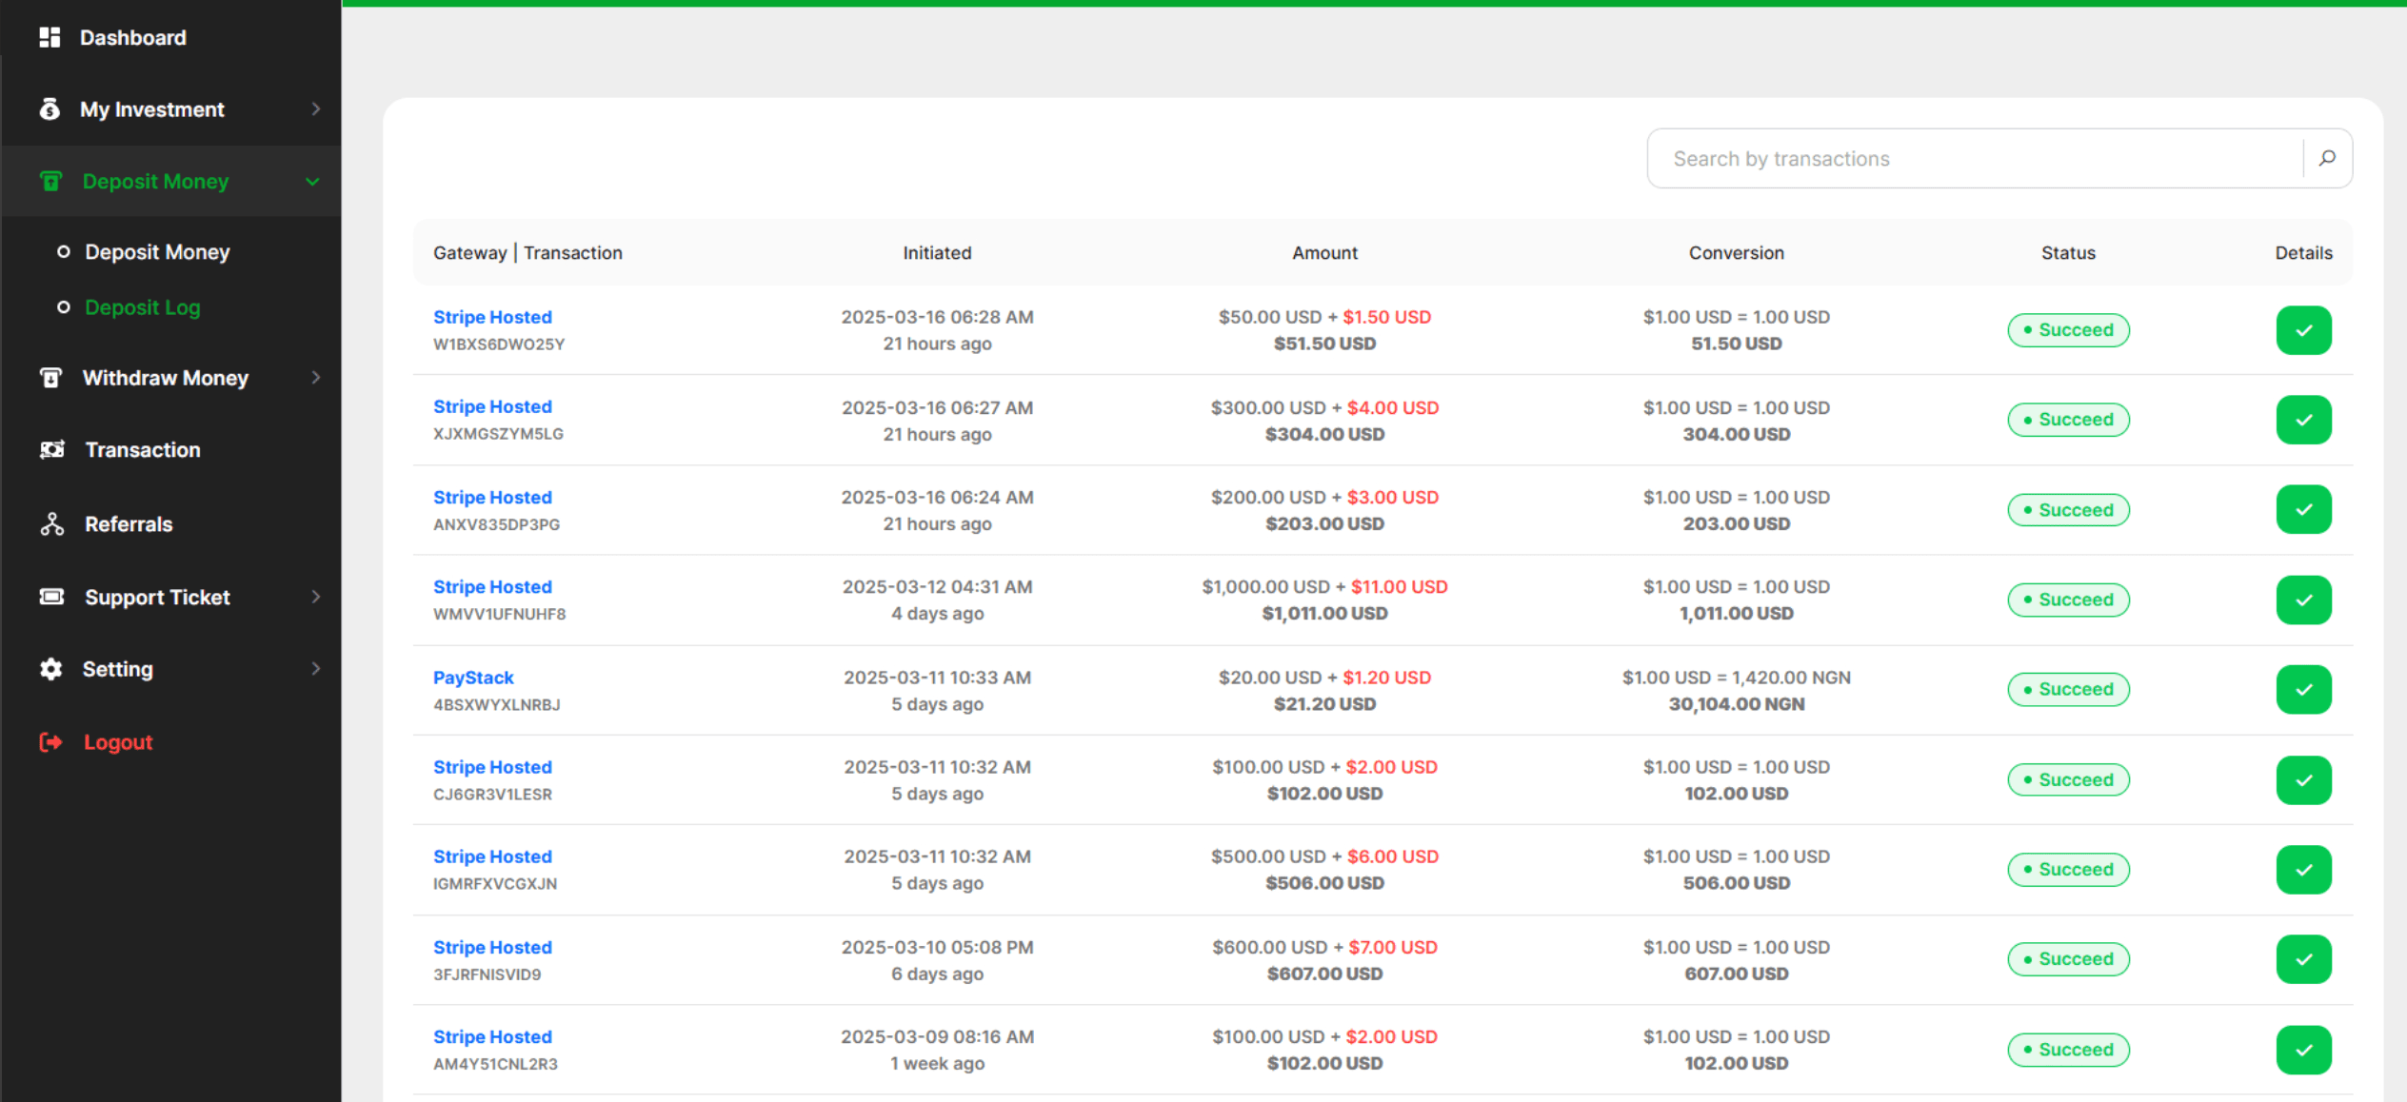Expand the Support Ticket submenu arrow
The width and height of the screenshot is (2407, 1102).
pyautogui.click(x=315, y=597)
